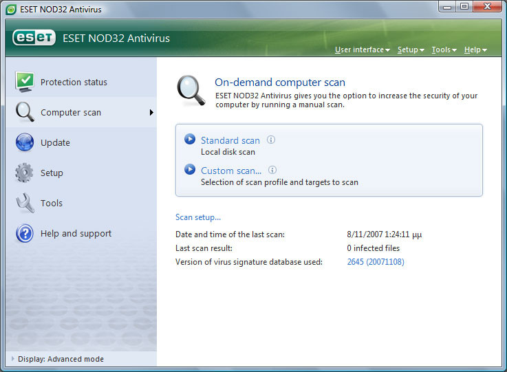Click the Standard scan play arrow icon
507x372 pixels.
coord(190,140)
